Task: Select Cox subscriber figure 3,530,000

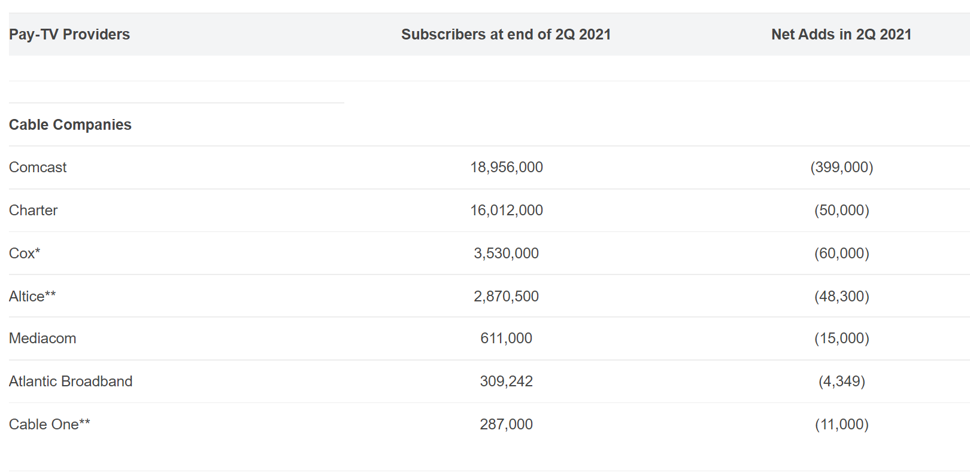Action: [x=507, y=254]
